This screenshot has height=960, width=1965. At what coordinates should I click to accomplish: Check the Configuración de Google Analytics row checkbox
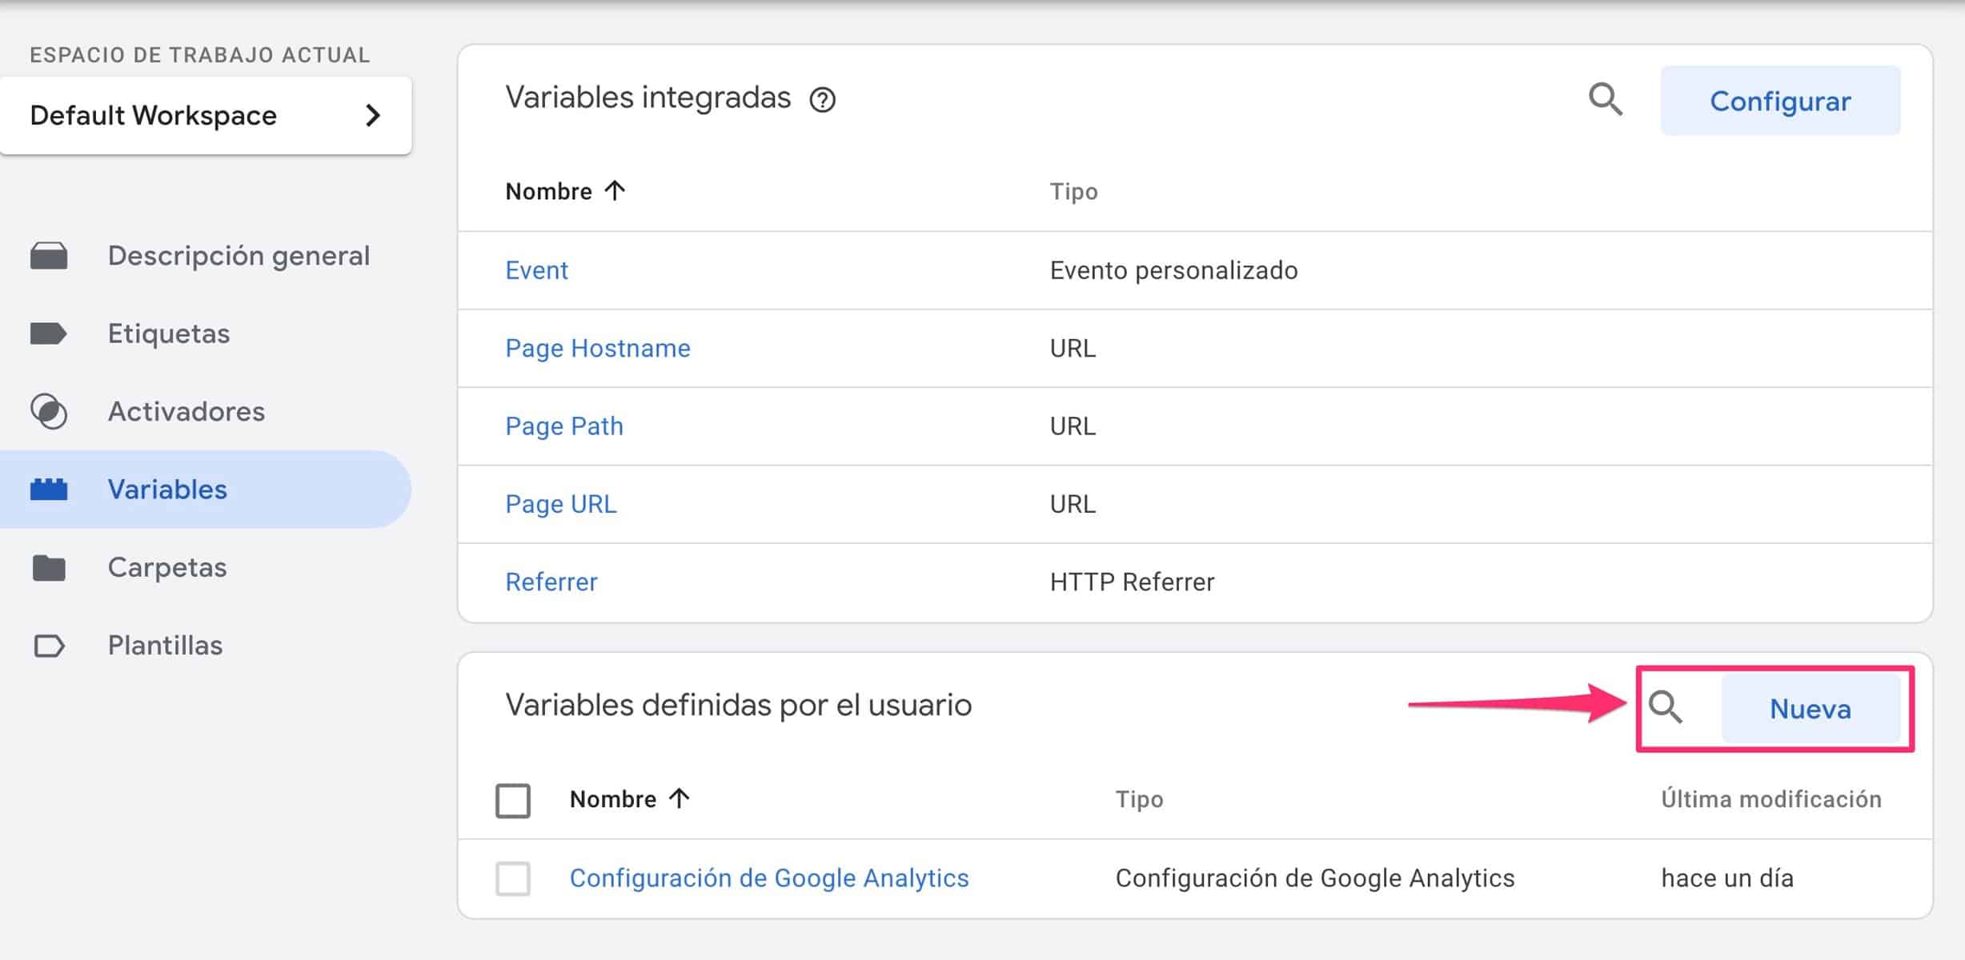point(513,878)
